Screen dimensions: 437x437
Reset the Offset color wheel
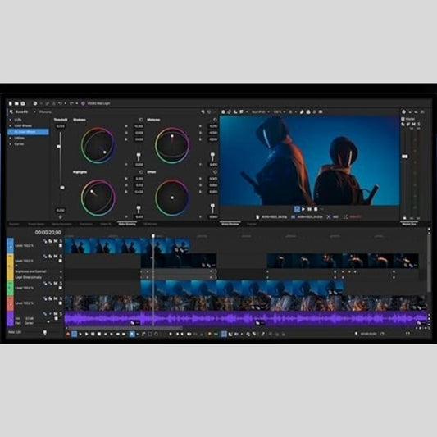tap(215, 172)
